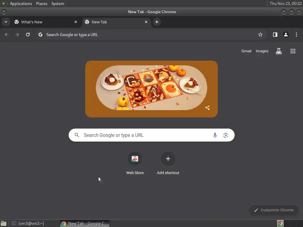The width and height of the screenshot is (303, 227).
Task: Expand the tab search dropdown
Action: click(6, 22)
